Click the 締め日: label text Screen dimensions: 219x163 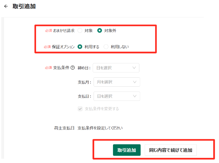pos(84,68)
